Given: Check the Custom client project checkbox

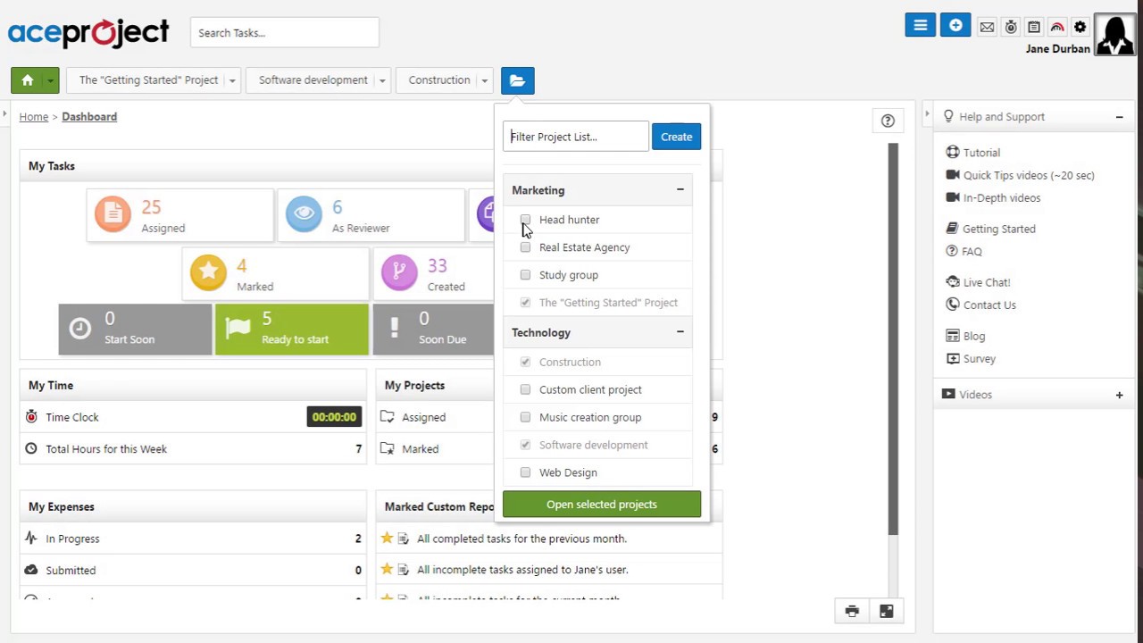Looking at the screenshot, I should (x=525, y=389).
